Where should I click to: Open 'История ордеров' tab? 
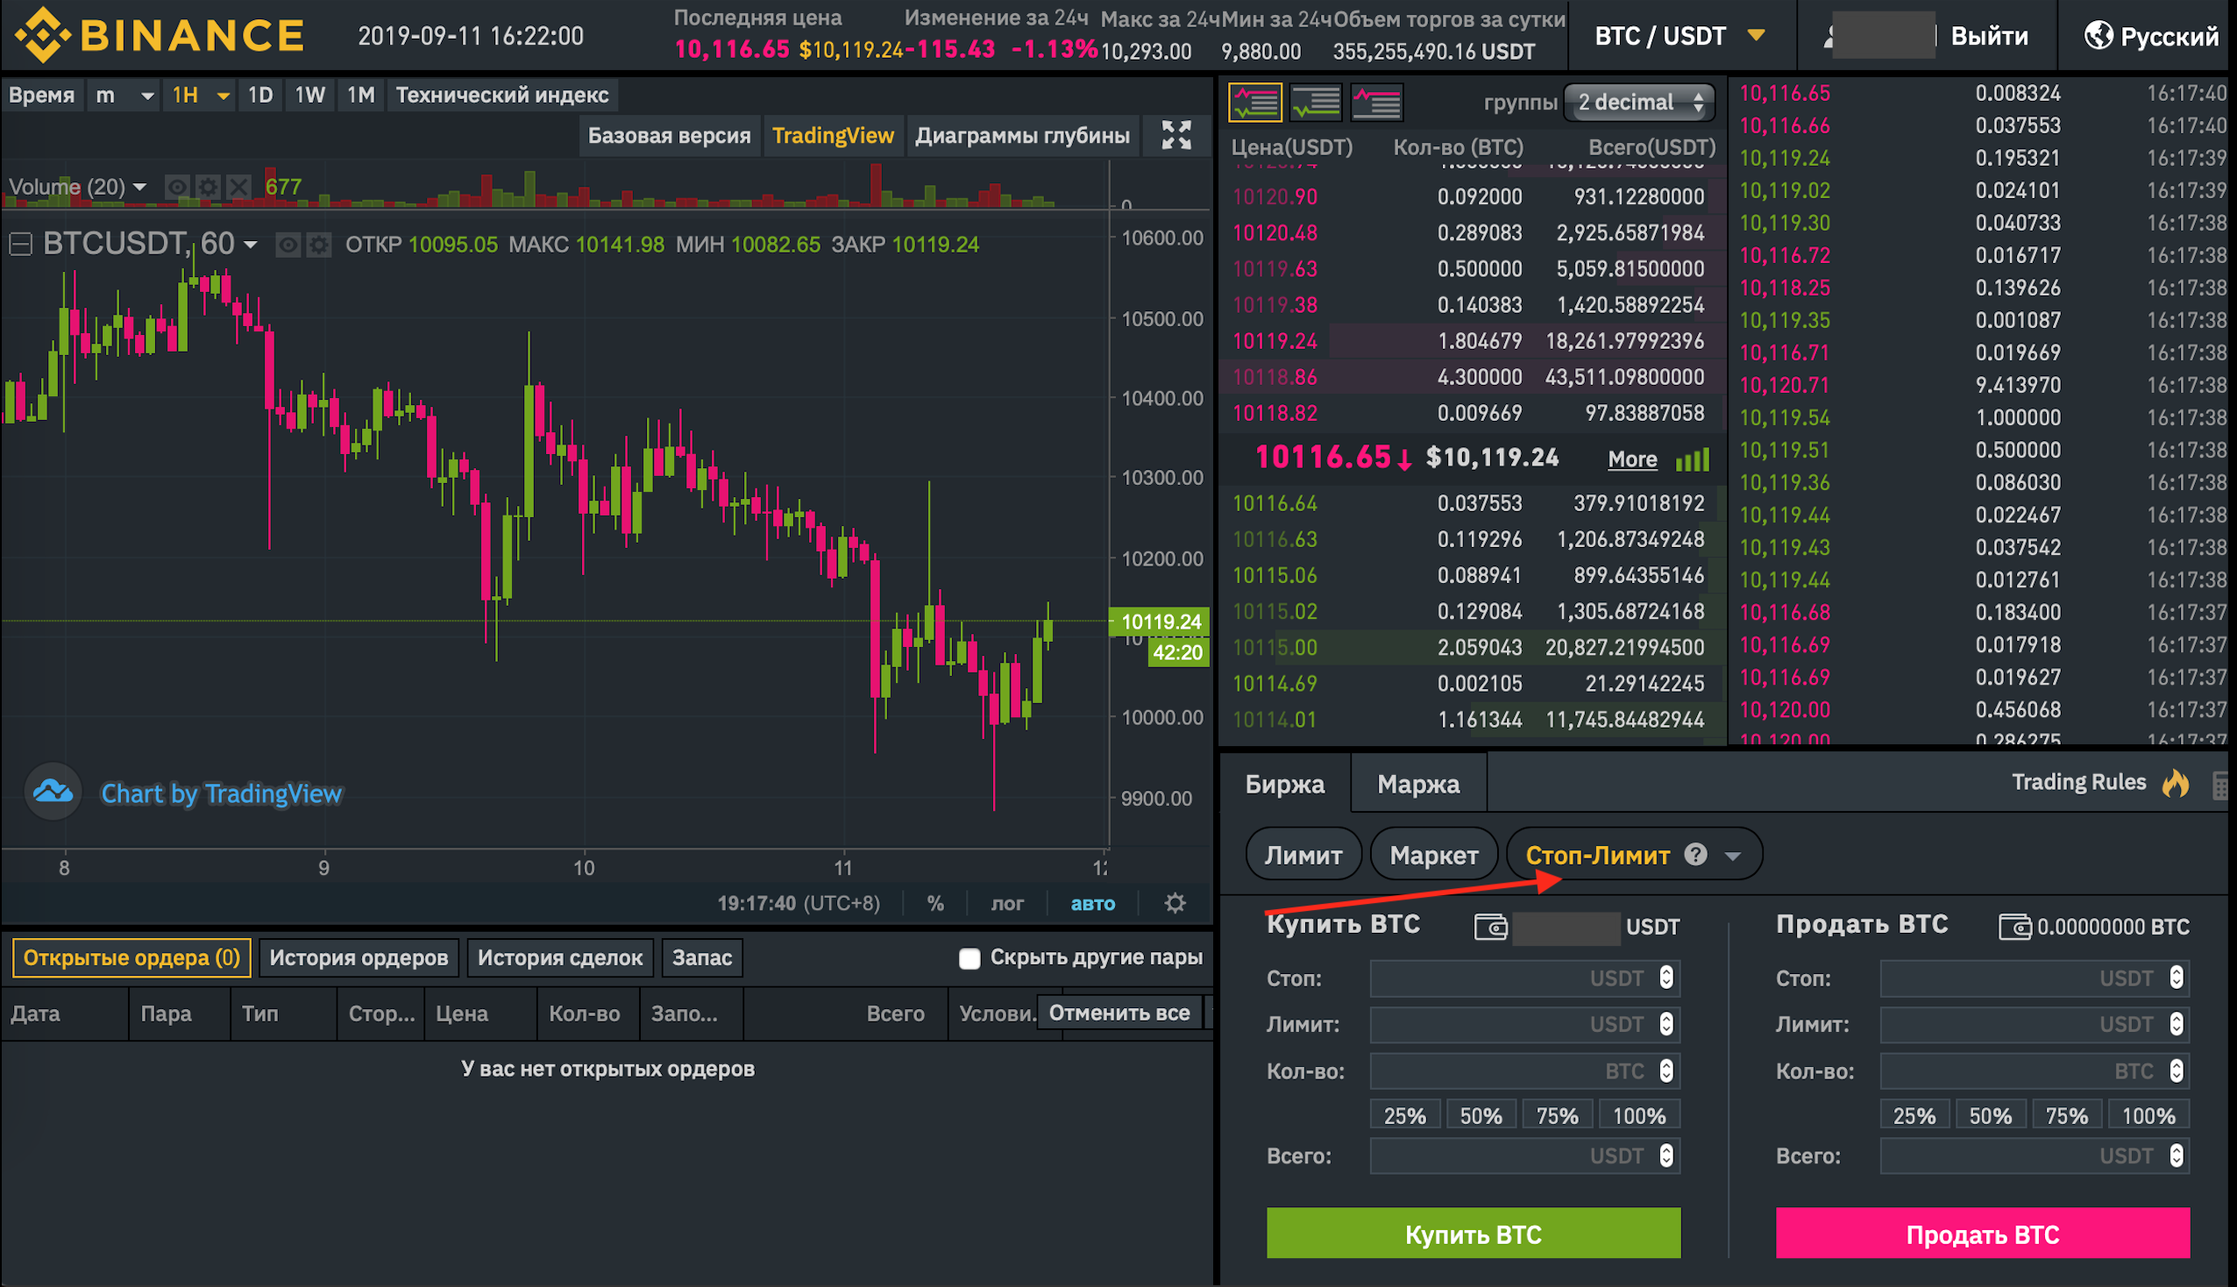(359, 958)
